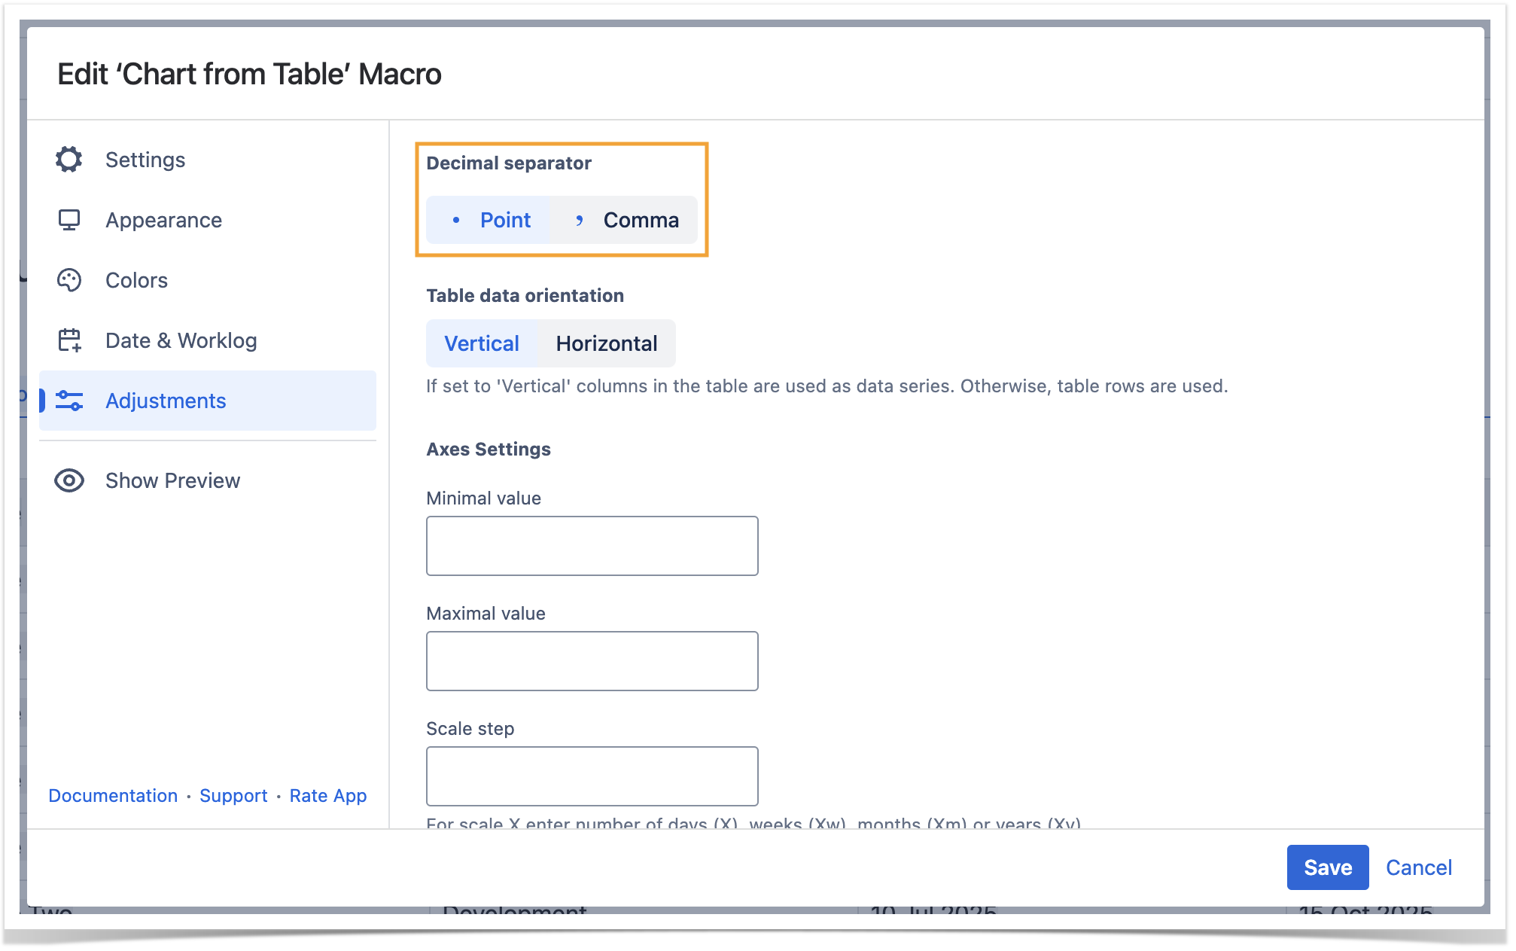Cancel the macro editing

(1418, 867)
